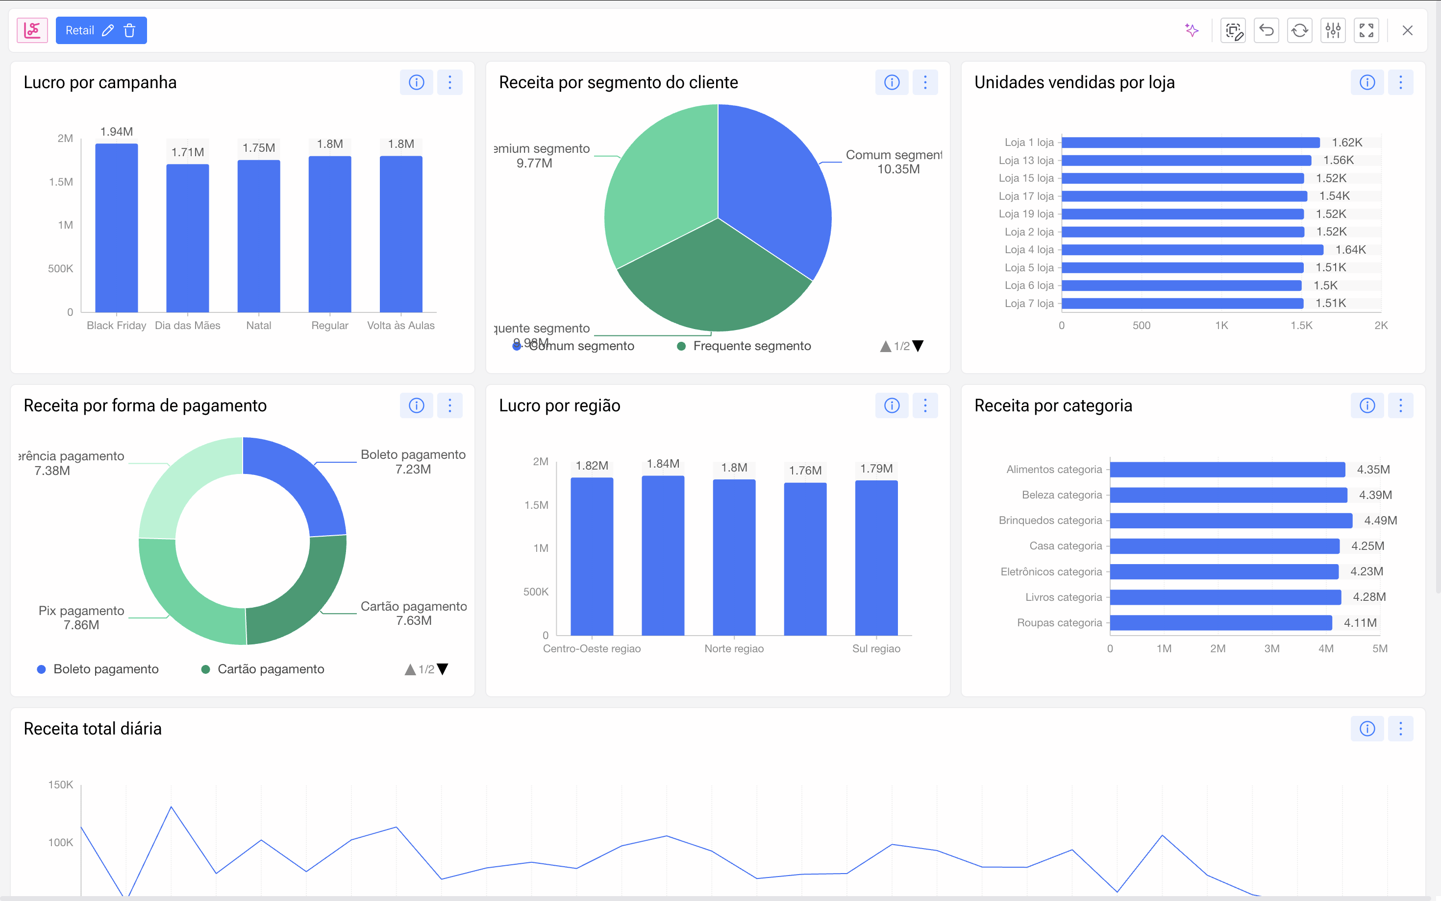Go to next payment legend page

pos(443,669)
